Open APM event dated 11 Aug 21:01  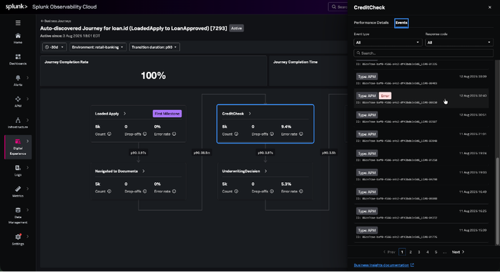tap(421, 137)
